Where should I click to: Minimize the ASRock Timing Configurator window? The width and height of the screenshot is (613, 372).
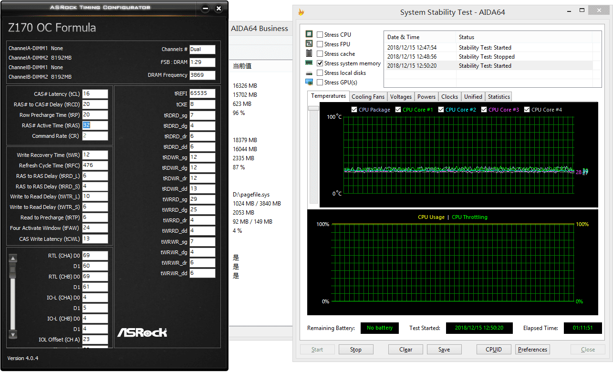[205, 9]
